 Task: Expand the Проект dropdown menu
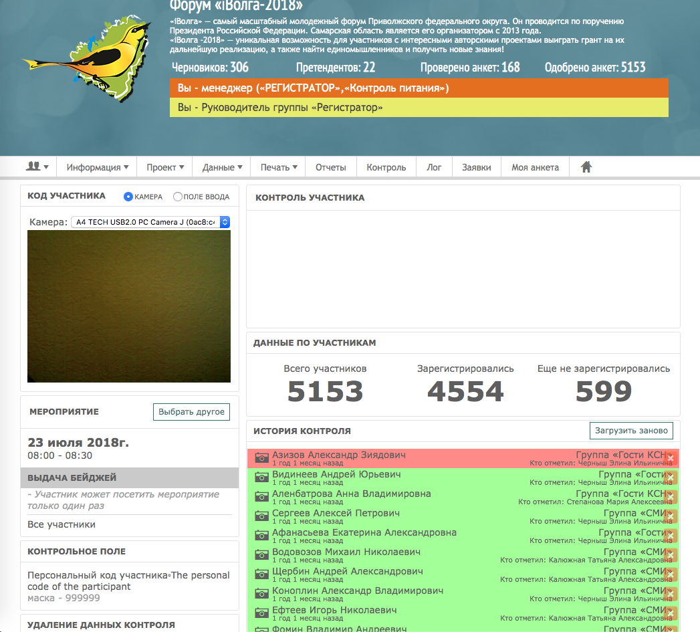click(x=164, y=167)
